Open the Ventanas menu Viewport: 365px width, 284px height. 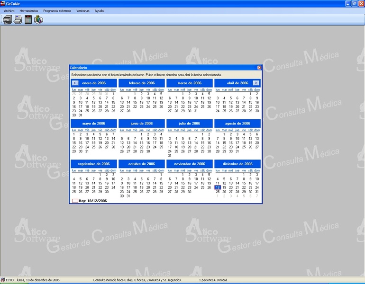click(x=83, y=11)
